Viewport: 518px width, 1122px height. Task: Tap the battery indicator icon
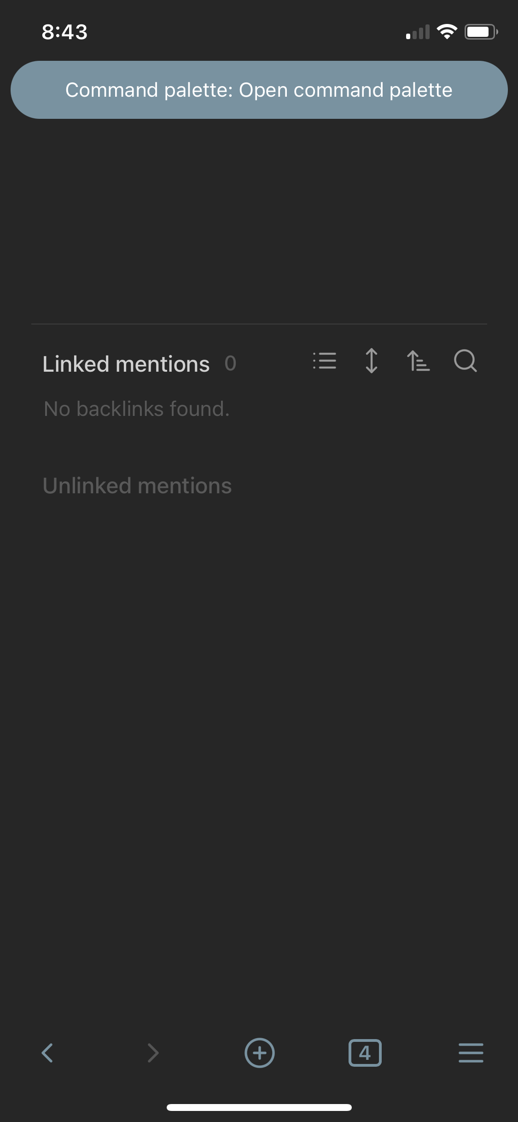[x=481, y=32]
